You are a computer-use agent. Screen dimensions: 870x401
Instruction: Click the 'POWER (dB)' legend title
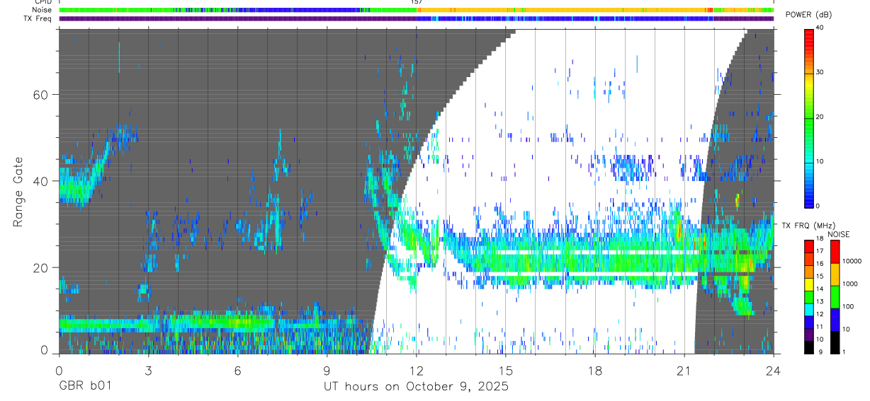[x=808, y=15]
